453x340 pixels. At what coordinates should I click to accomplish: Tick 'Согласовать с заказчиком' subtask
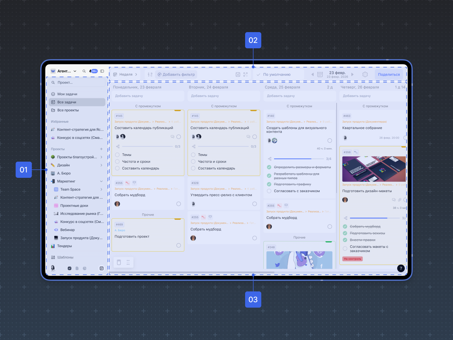(269, 191)
